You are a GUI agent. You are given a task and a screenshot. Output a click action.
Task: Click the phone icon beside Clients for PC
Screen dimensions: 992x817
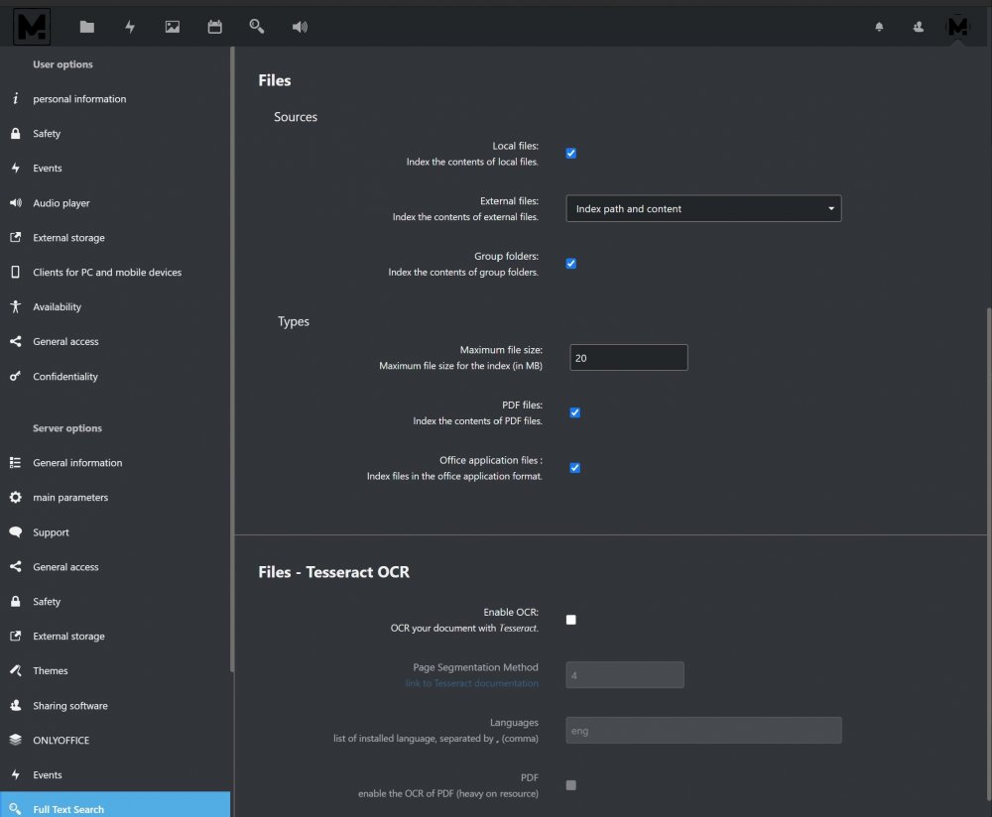(16, 272)
